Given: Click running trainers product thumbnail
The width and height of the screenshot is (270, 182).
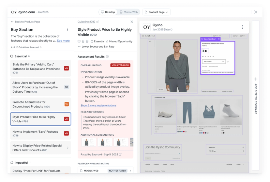Looking at the screenshot, I should 165,112.
